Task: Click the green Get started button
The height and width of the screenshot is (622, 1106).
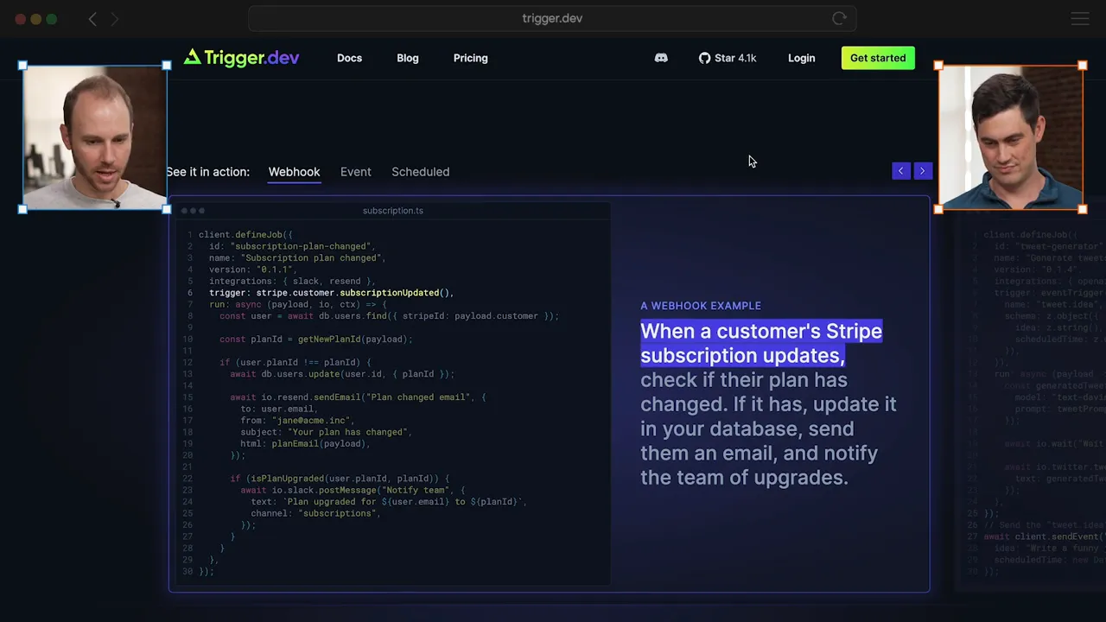Action: click(x=878, y=58)
